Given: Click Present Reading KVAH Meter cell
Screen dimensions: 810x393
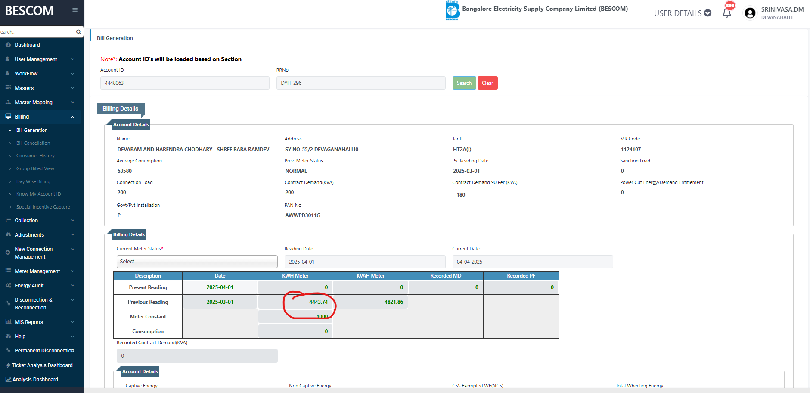Looking at the screenshot, I should [371, 287].
